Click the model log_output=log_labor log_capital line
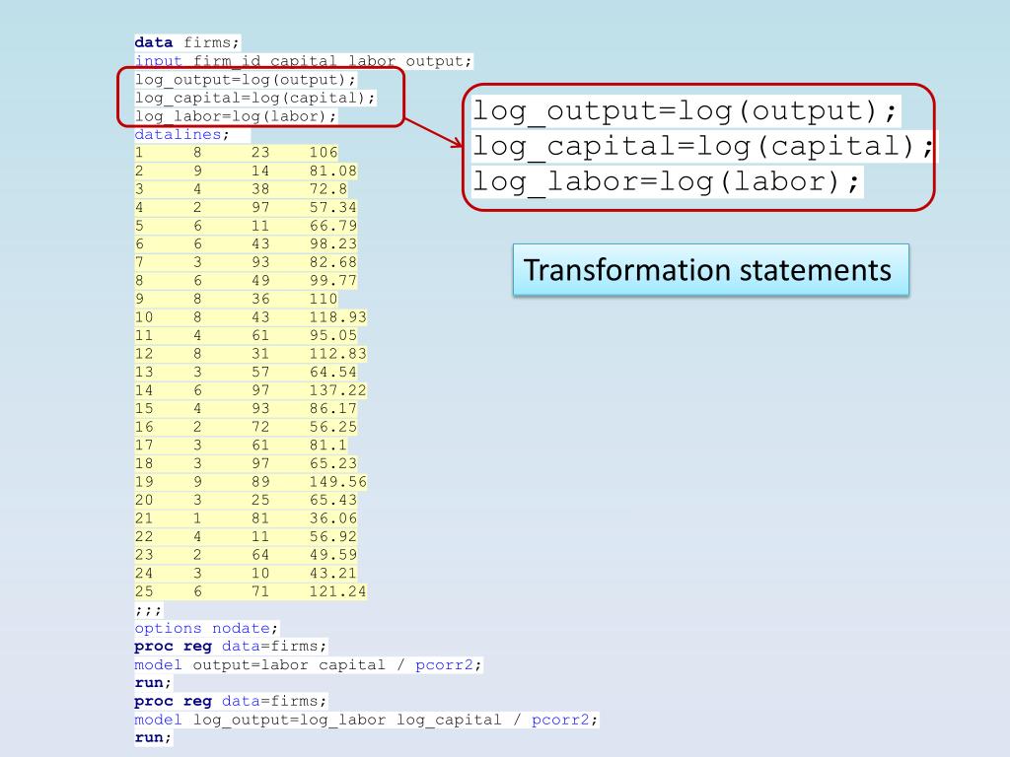The height and width of the screenshot is (757, 1010). point(366,720)
